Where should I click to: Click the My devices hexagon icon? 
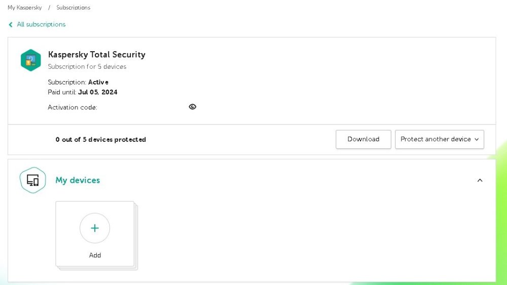pyautogui.click(x=32, y=180)
